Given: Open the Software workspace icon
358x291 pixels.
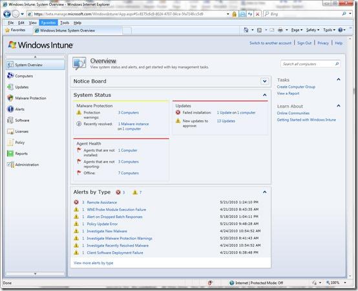Looking at the screenshot, I should (x=10, y=120).
